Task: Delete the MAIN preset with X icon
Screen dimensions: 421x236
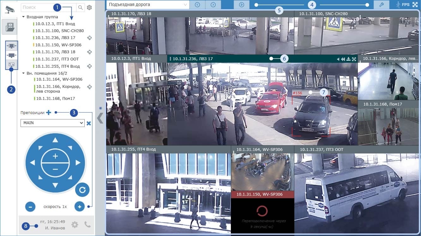Action: [89, 123]
